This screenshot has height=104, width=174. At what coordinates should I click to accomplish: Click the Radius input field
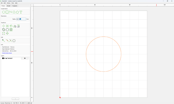pyautogui.click(x=21, y=19)
